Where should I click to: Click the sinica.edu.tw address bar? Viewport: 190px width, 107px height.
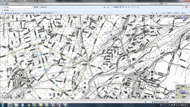click(x=80, y=4)
